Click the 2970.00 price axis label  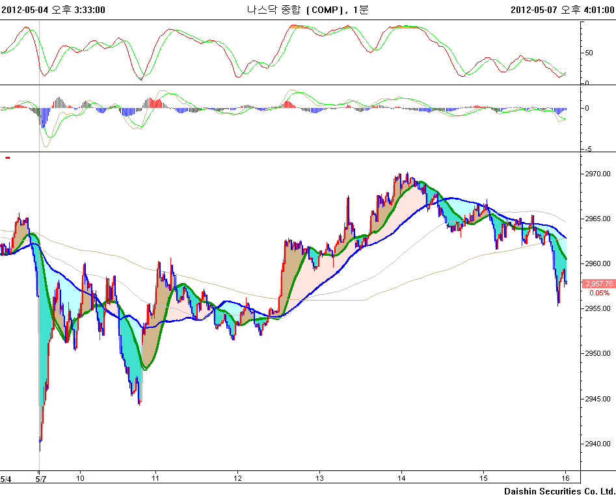click(597, 174)
